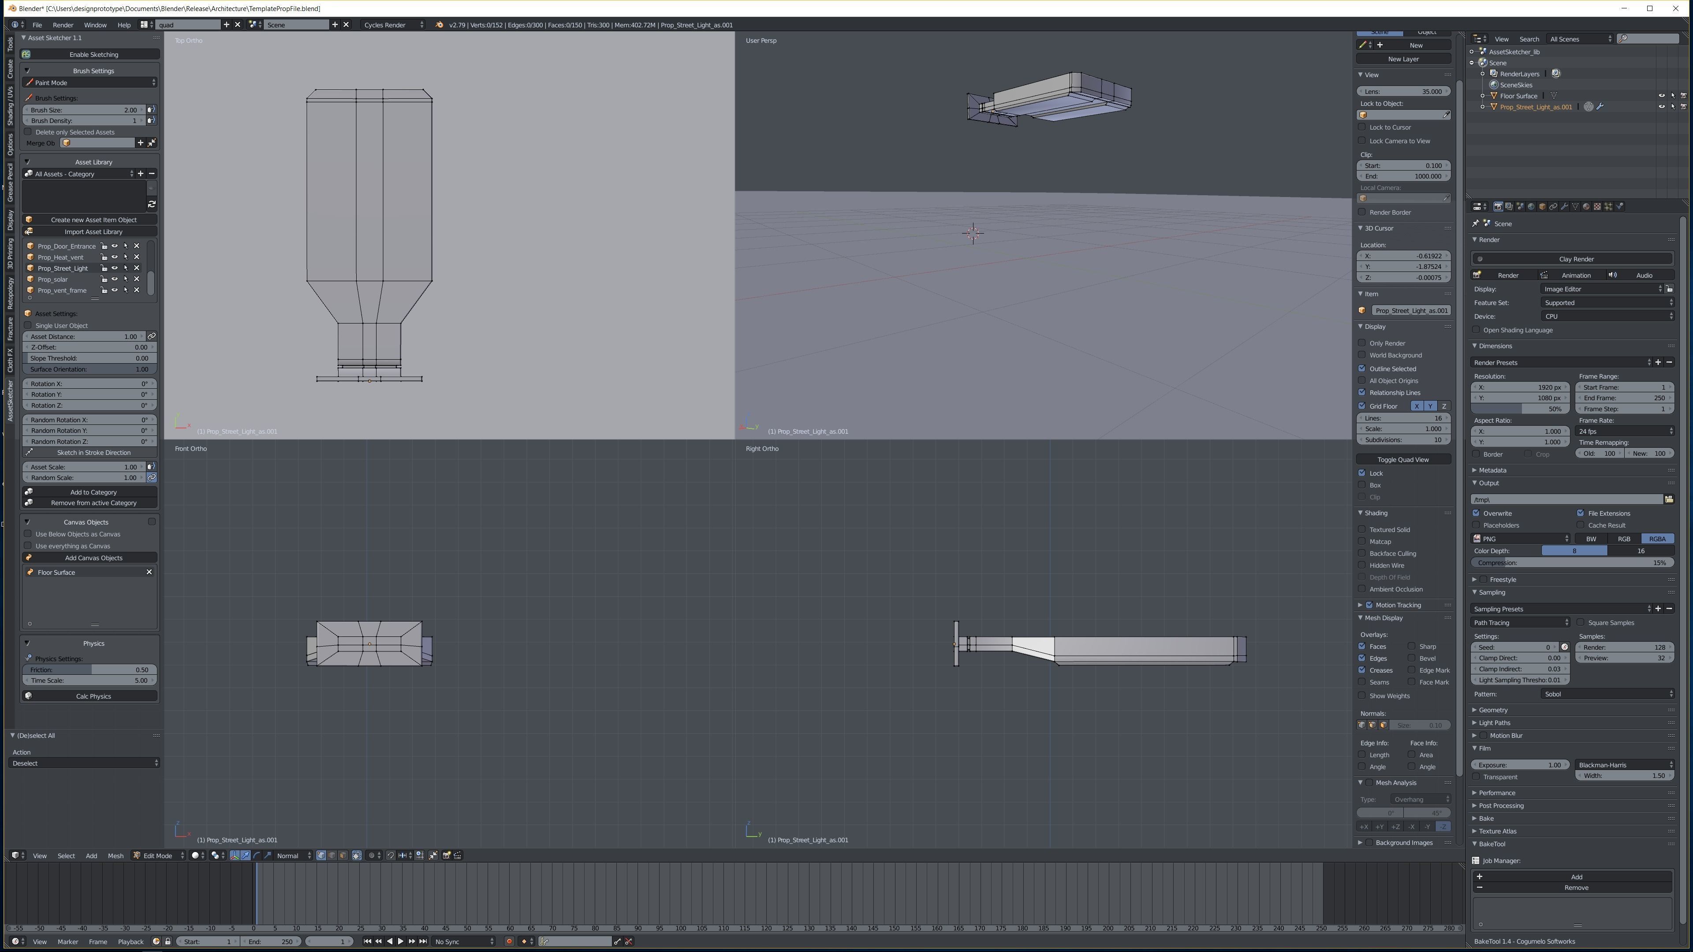Open the Texture properties tab (checkerboard icon)

click(1598, 206)
